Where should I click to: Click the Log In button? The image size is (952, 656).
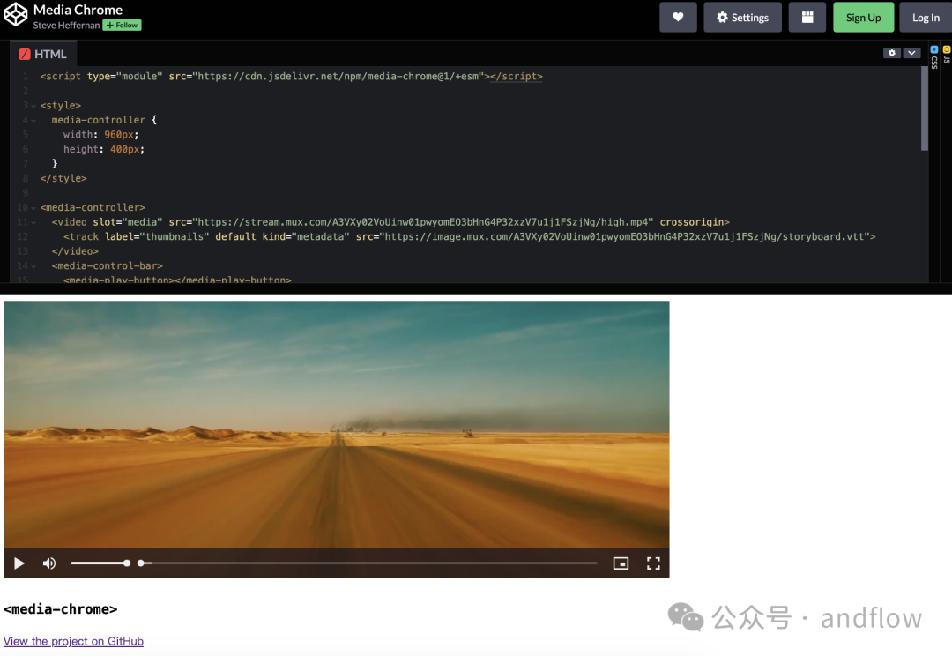coord(926,17)
